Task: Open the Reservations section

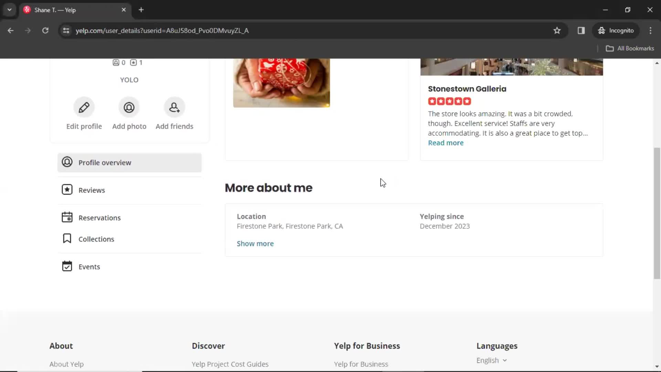Action: [x=99, y=218]
